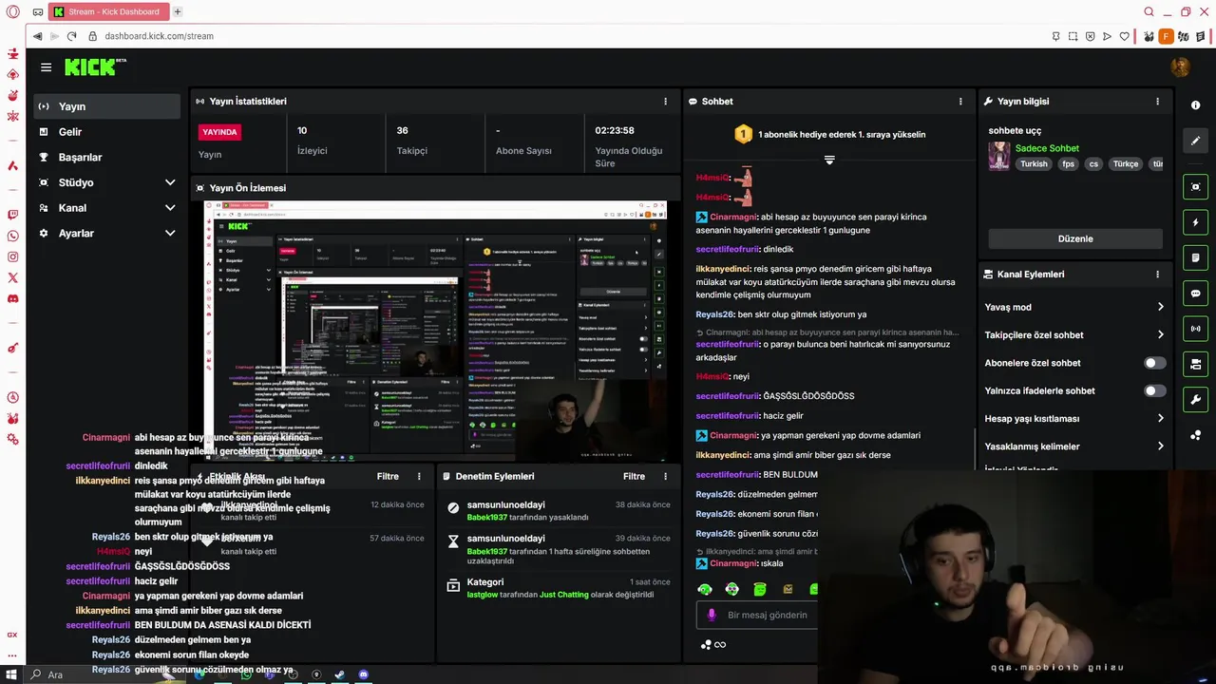This screenshot has height=684, width=1216.
Task: Click the heart bookmark icon in address bar
Action: tap(1124, 36)
